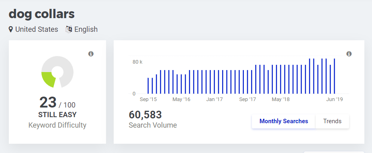Click the Jan '17 axis label

[215, 99]
